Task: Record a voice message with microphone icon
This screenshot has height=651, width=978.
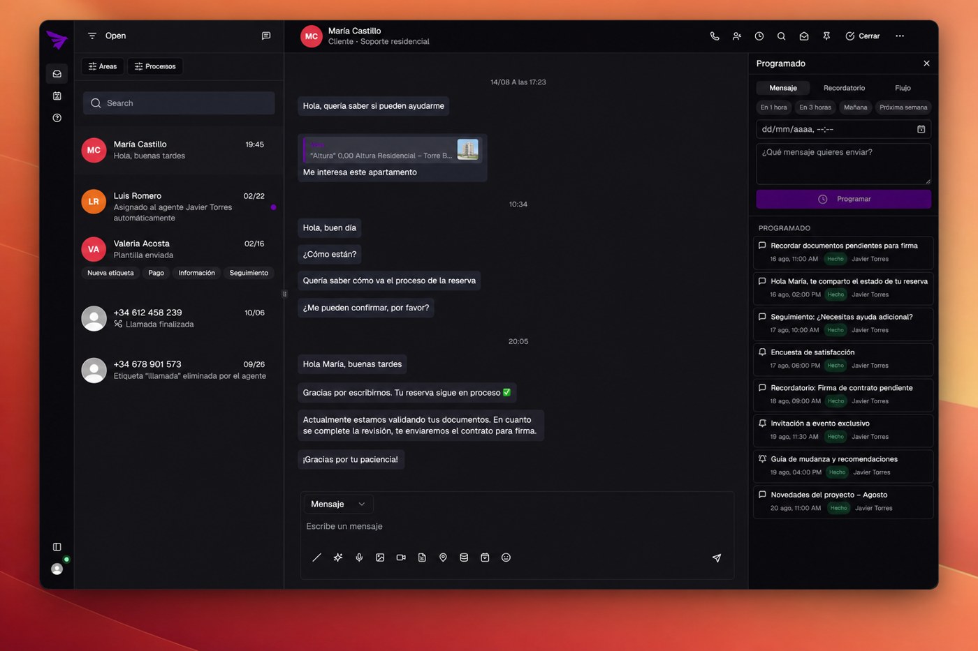Action: tap(359, 558)
